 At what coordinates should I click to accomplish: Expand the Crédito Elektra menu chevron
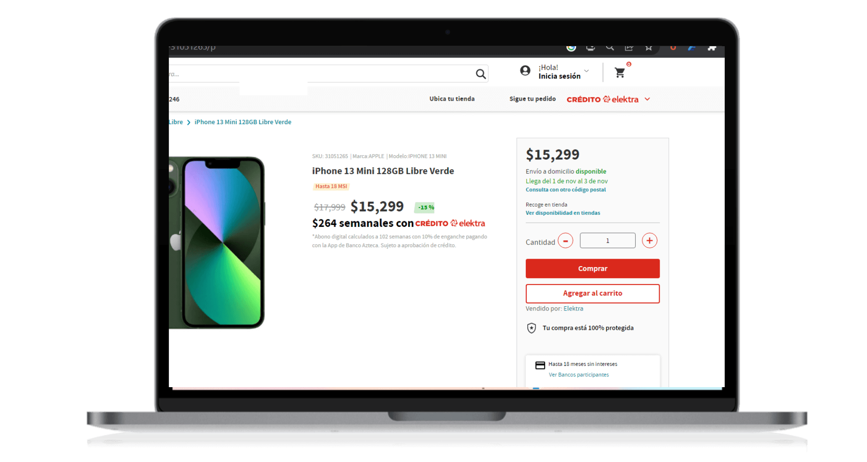click(647, 99)
